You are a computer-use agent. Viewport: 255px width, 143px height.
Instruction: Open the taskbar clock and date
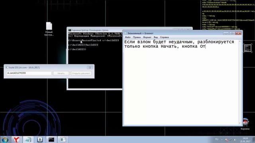tap(245, 140)
